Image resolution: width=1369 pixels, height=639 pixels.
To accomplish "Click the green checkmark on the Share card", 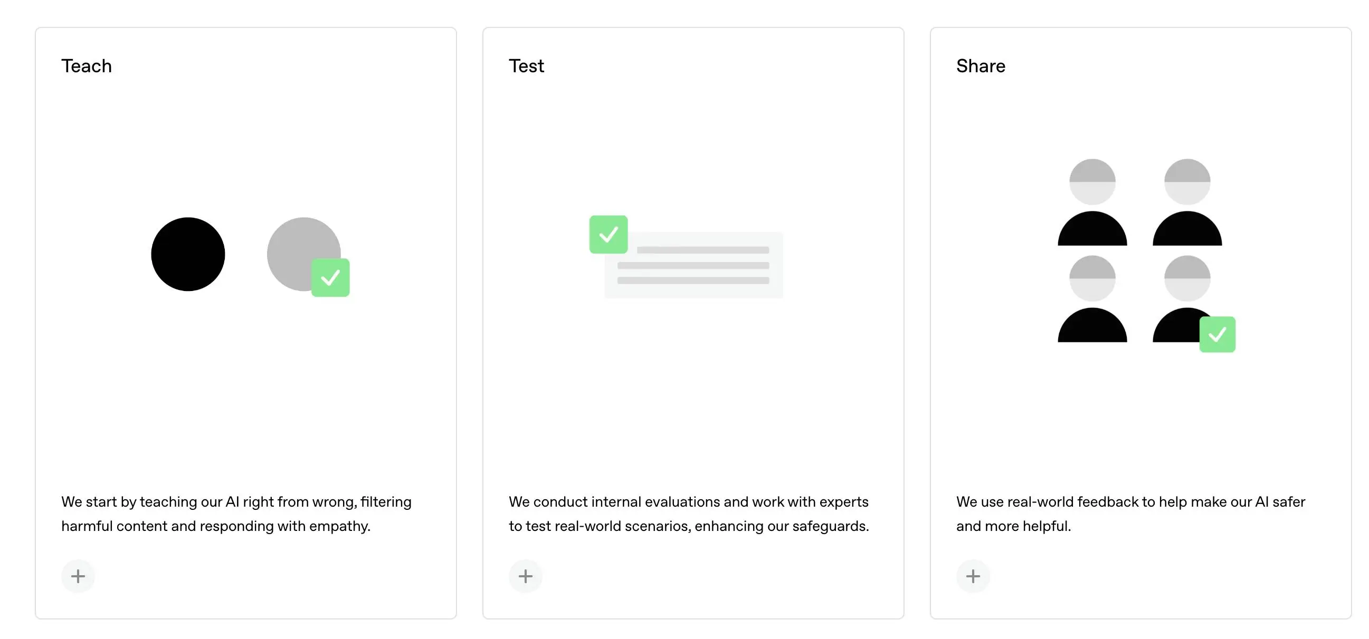I will [x=1218, y=334].
